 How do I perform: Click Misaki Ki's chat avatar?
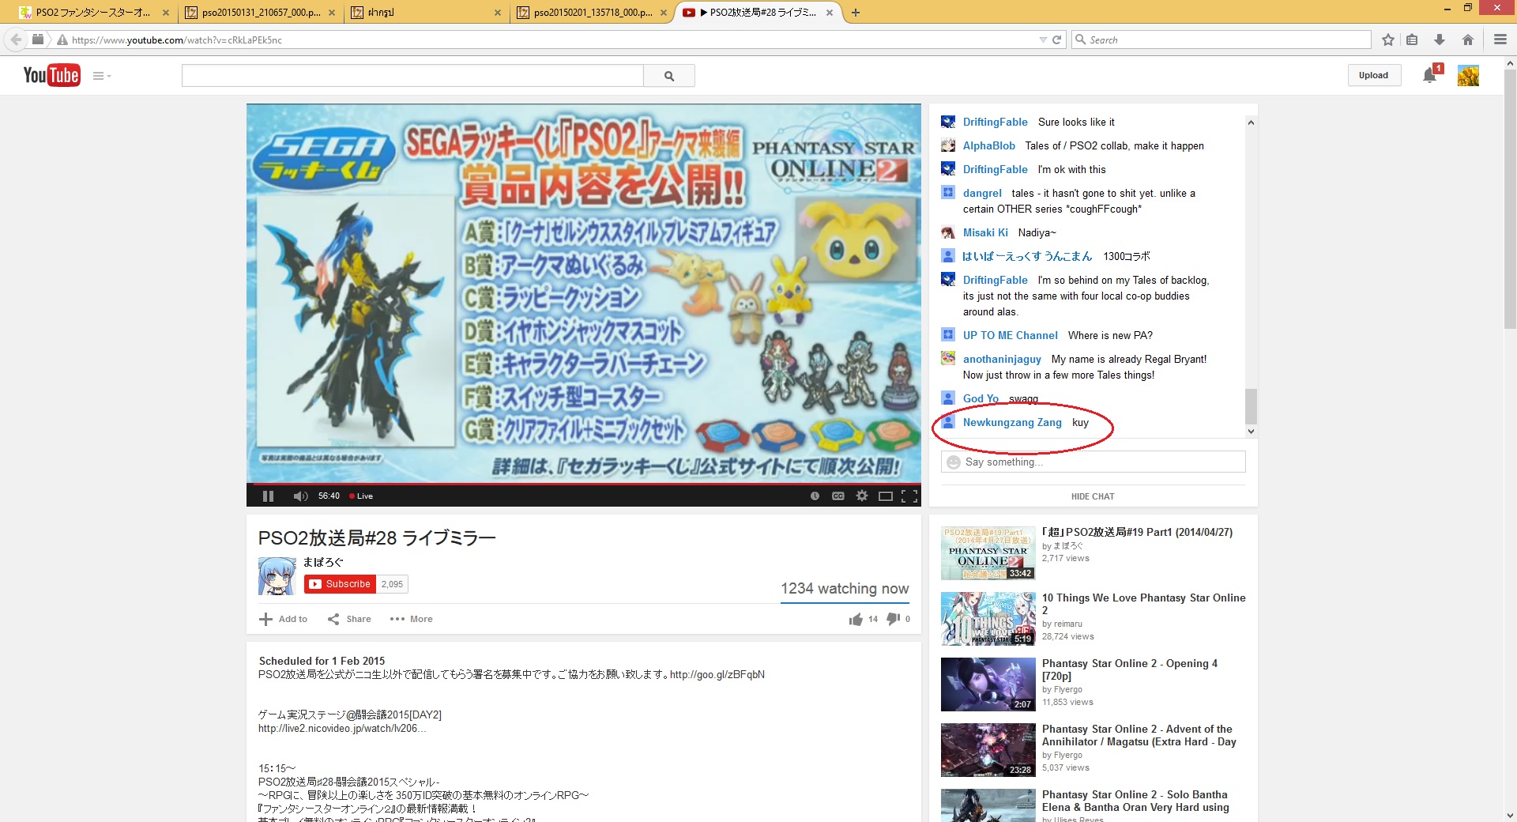coord(948,232)
